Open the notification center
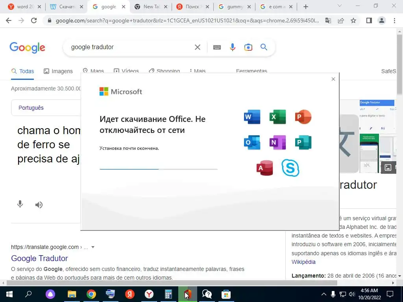This screenshot has height=302, width=403. tap(390, 294)
